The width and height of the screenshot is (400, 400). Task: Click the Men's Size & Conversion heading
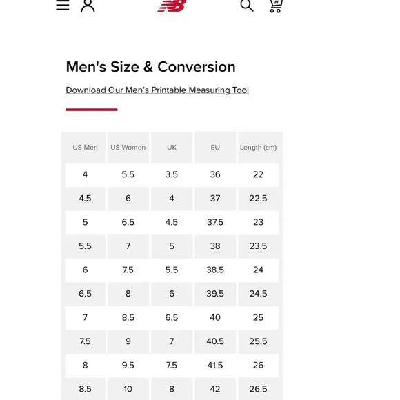click(x=150, y=67)
